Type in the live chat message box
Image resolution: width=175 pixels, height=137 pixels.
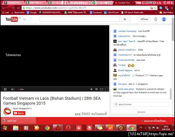pos(141,105)
